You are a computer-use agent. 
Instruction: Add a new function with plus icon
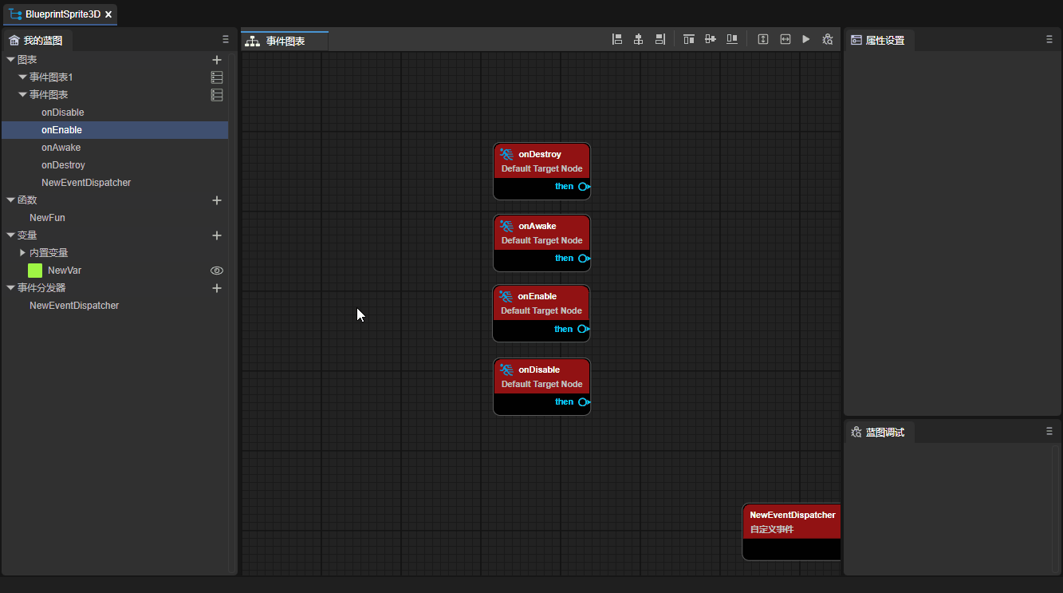pos(217,200)
